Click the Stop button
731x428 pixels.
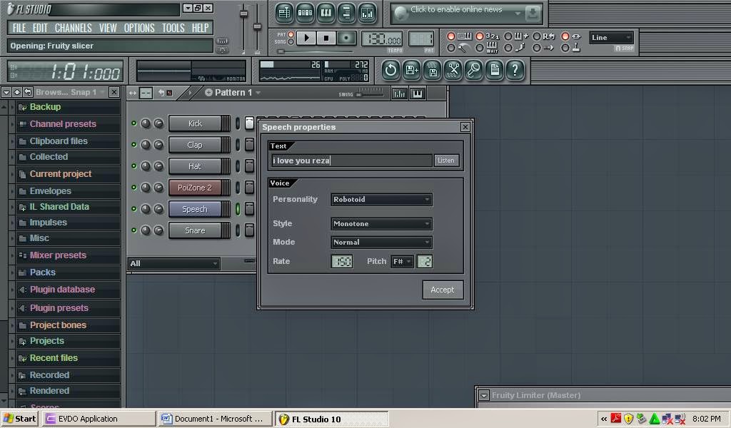coord(326,38)
